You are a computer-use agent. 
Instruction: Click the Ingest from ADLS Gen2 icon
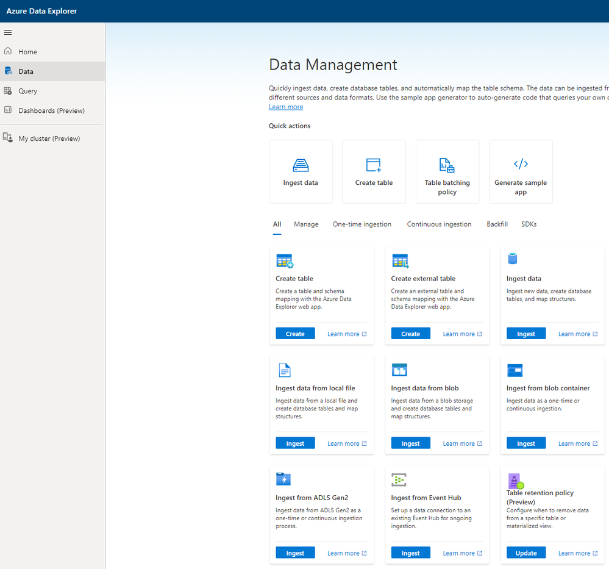pos(283,479)
